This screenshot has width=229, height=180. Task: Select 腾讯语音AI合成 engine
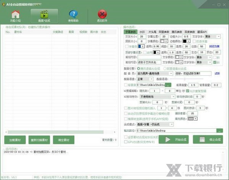coord(139,68)
